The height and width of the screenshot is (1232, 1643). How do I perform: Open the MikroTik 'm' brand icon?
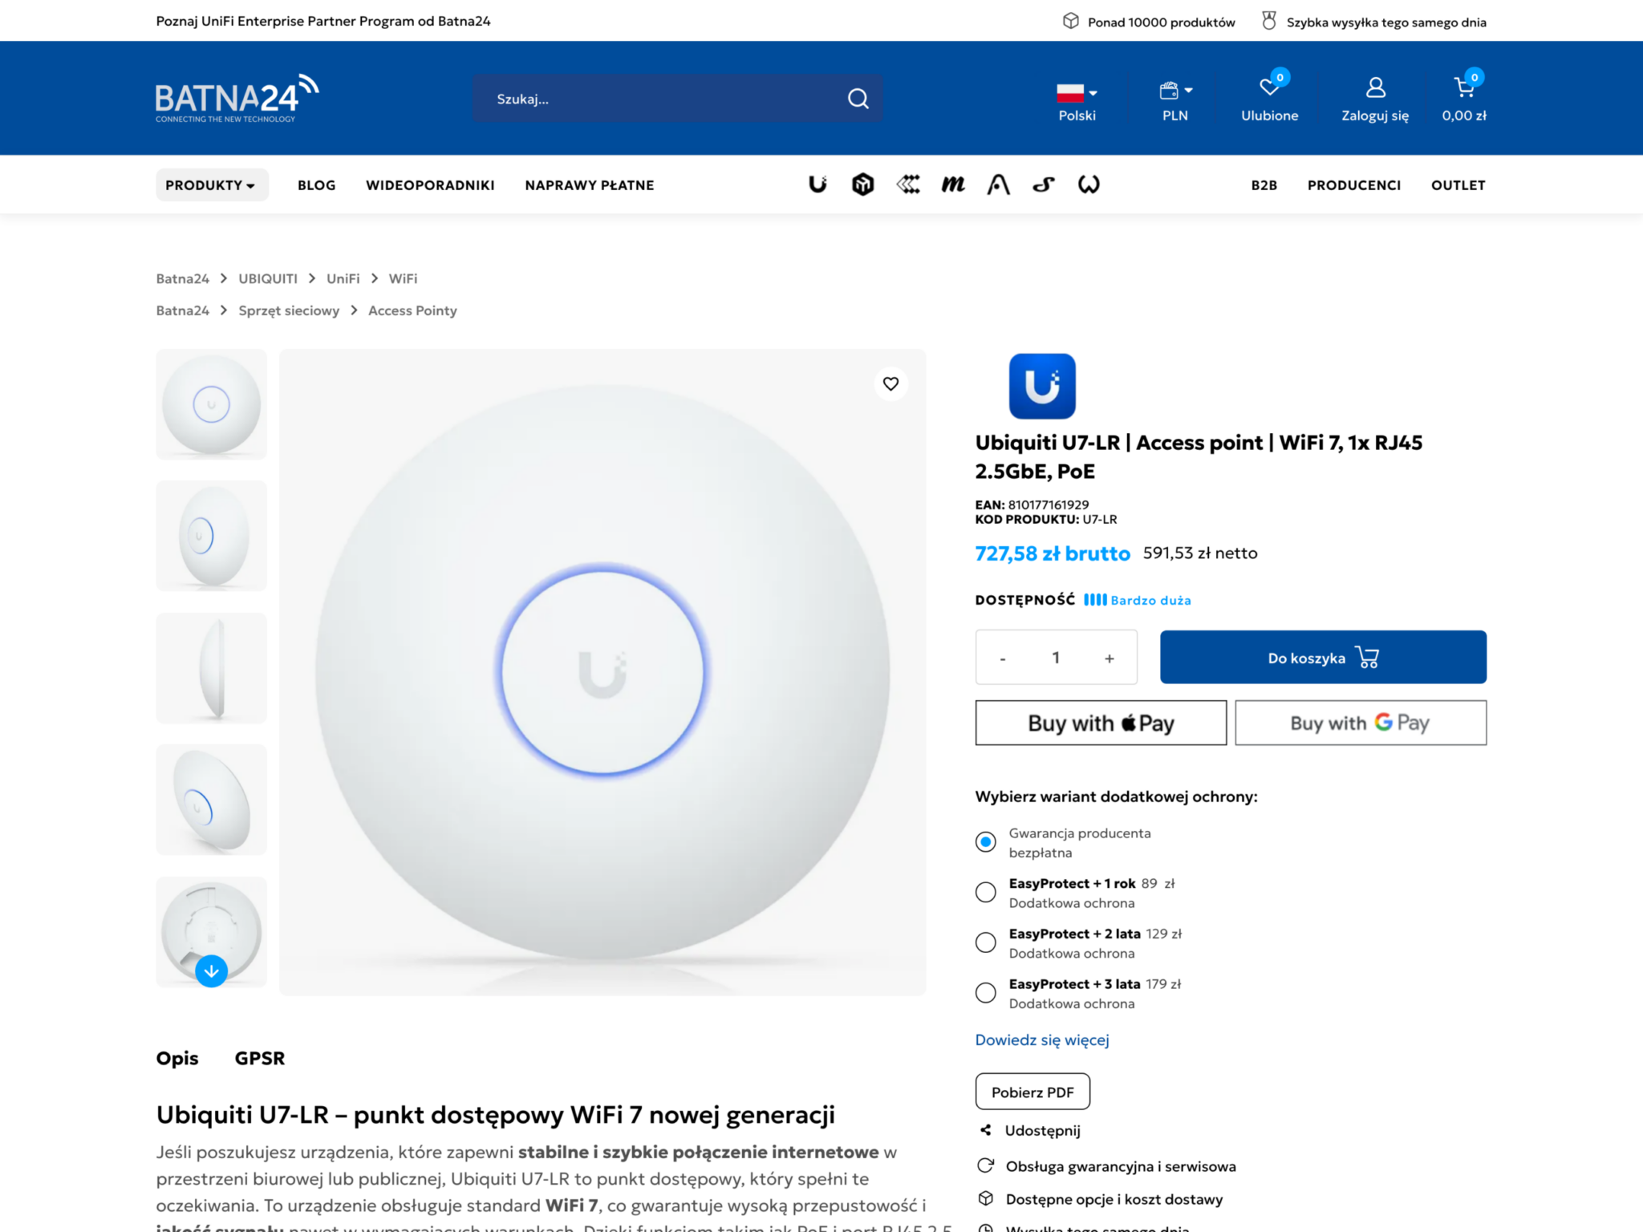pos(953,184)
